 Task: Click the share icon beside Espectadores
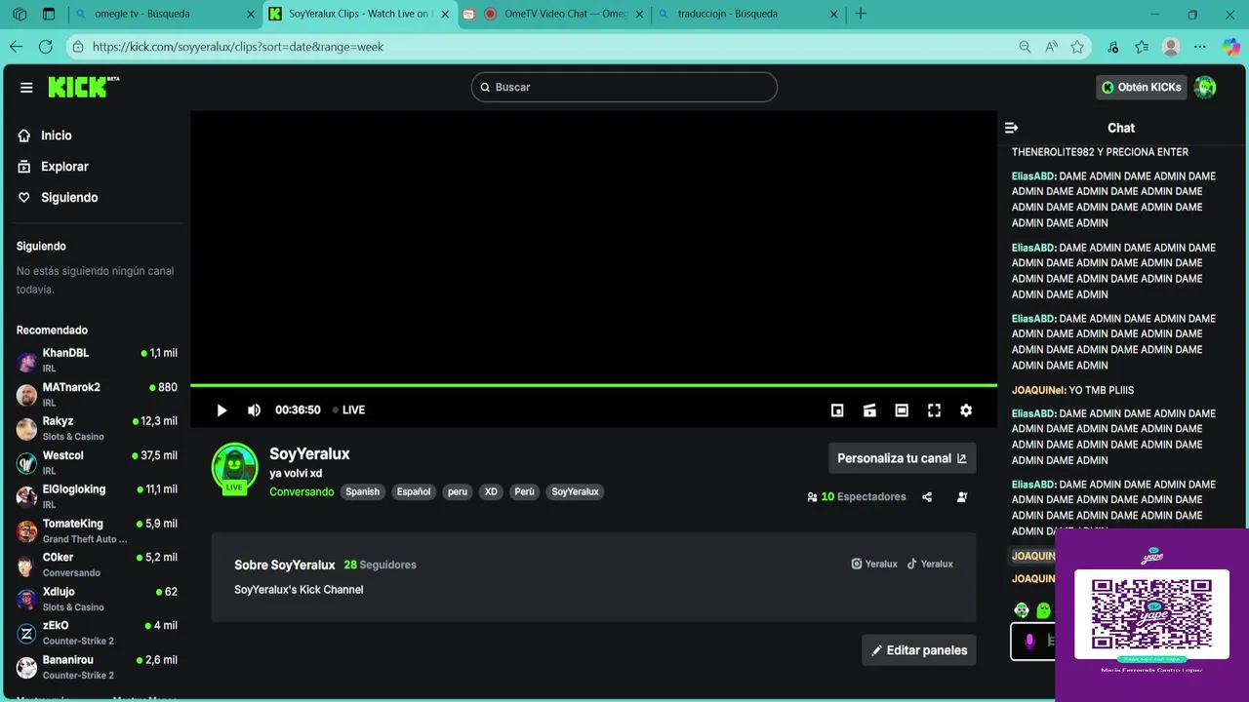pos(927,497)
